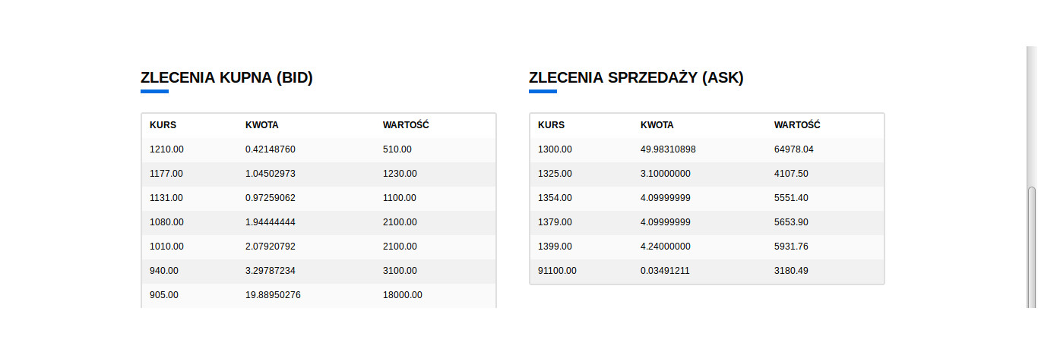Click the KURS header in bid table
The image size is (1038, 355).
[x=163, y=125]
